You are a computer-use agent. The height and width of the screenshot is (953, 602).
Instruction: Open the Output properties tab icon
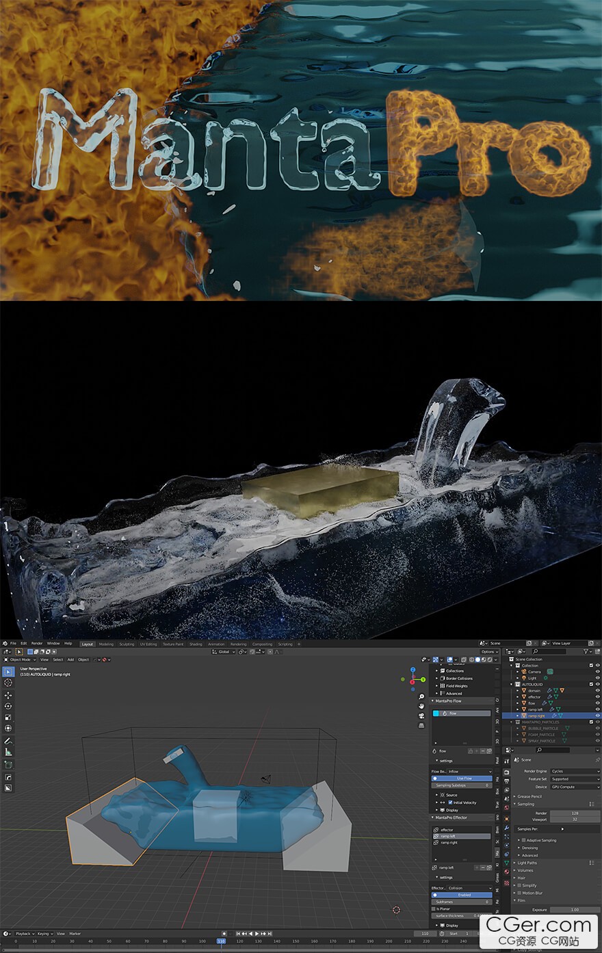coord(506,781)
